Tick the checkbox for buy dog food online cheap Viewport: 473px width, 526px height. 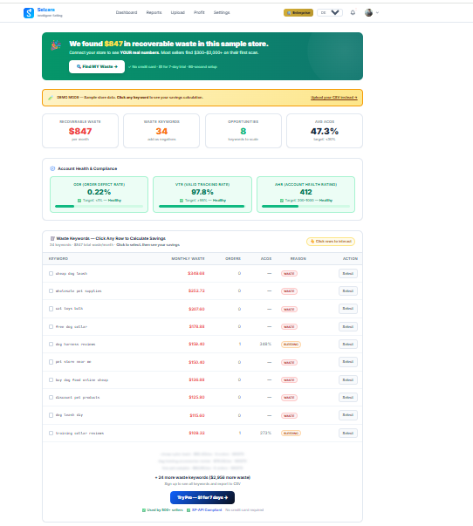click(51, 379)
